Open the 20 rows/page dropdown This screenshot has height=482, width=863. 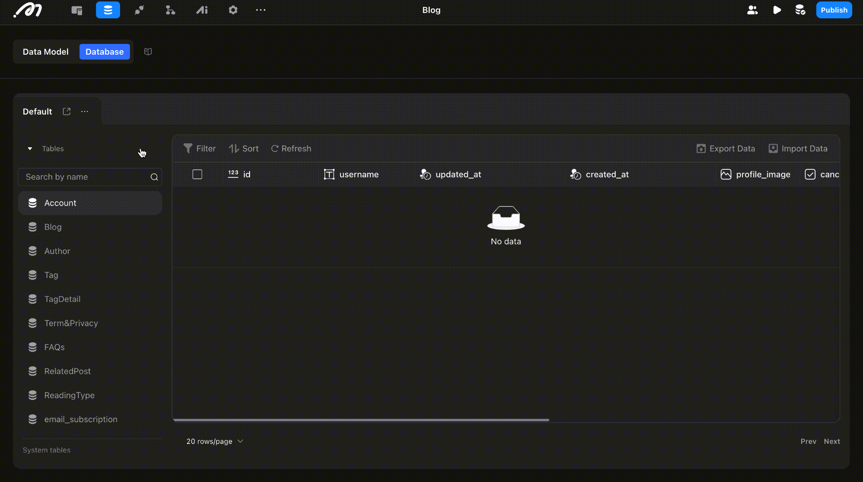(x=215, y=441)
